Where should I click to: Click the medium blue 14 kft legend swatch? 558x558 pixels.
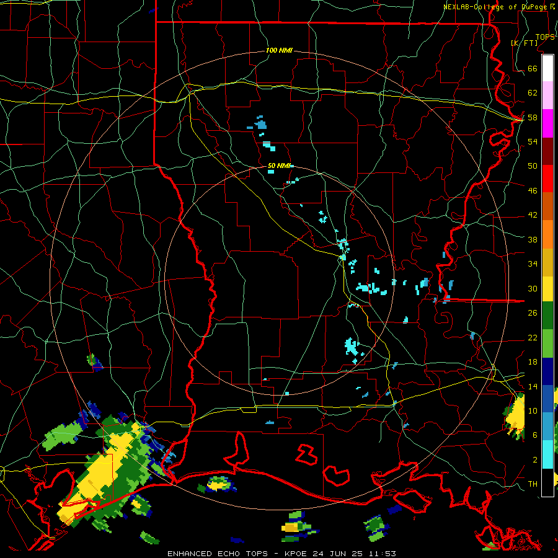tap(547, 399)
